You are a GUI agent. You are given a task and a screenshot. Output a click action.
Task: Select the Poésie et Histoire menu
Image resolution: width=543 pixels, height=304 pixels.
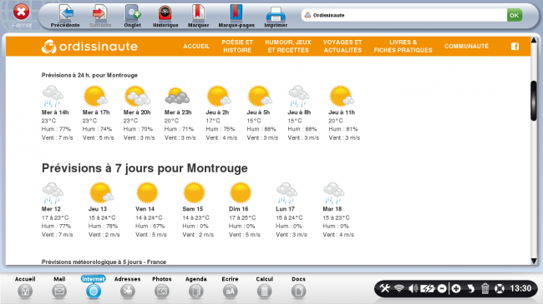(x=237, y=46)
